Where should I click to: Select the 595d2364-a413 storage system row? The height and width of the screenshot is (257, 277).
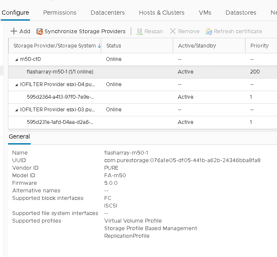pos(60,97)
